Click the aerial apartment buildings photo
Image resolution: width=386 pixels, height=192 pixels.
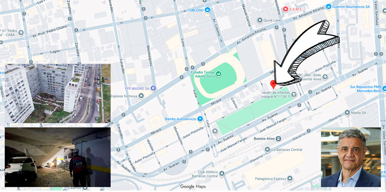tap(58, 94)
